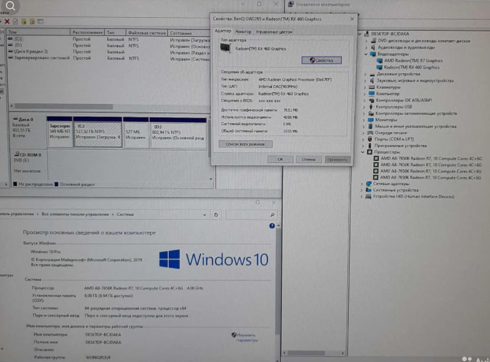
Task: Select Radeon RX 460 Graphics in device tree
Action: click(x=411, y=67)
